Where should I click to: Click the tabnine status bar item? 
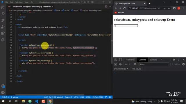pyautogui.click(x=15, y=97)
